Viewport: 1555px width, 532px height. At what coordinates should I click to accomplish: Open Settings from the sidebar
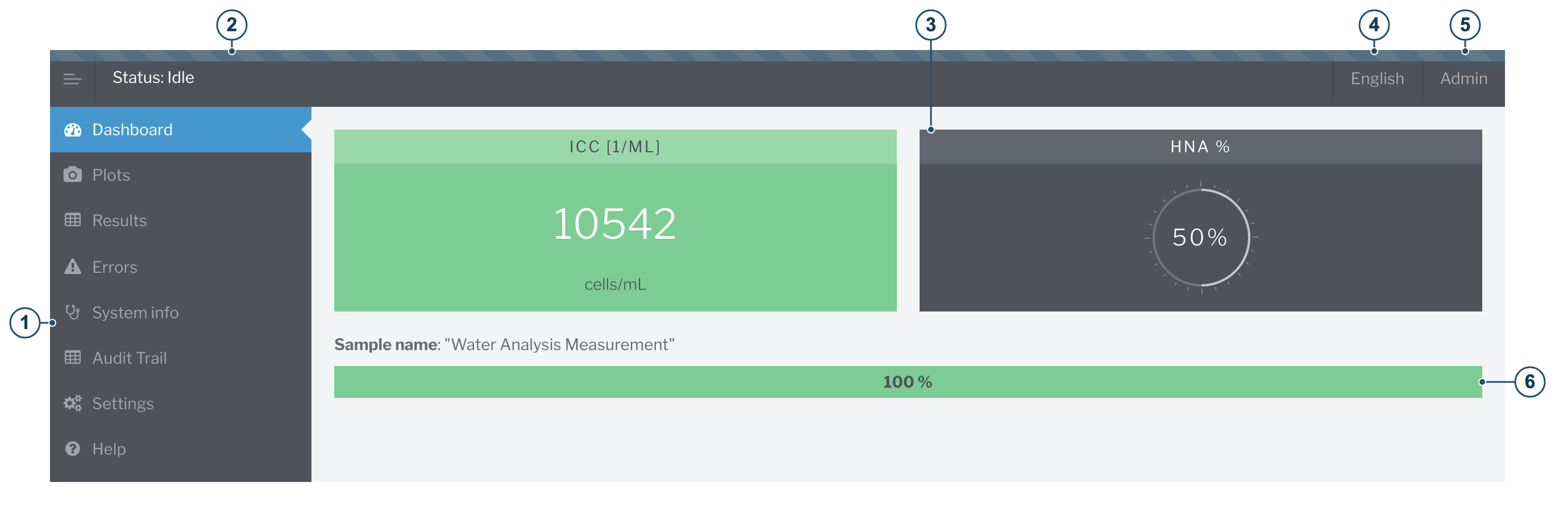(181, 404)
